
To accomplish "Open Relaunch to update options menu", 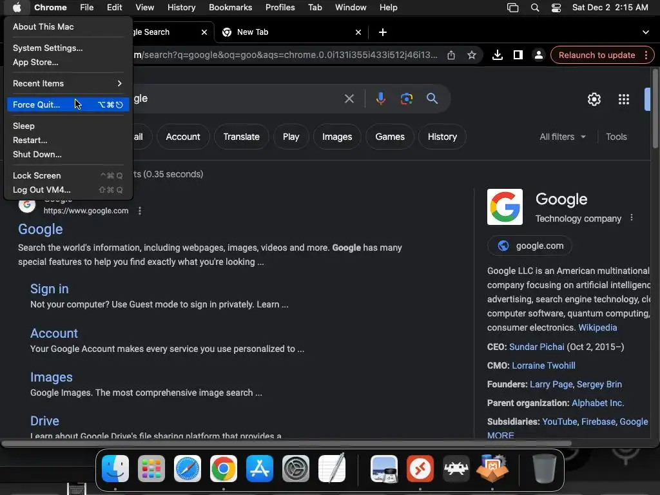I will [646, 55].
